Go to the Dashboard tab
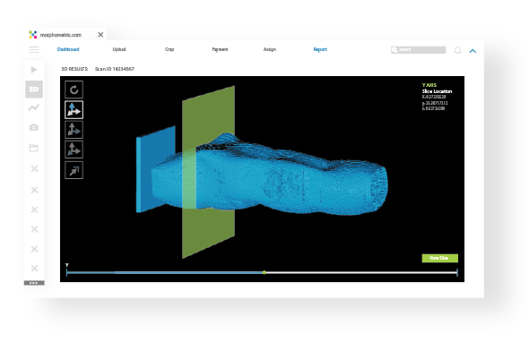 [68, 49]
